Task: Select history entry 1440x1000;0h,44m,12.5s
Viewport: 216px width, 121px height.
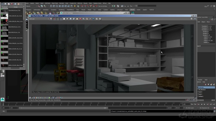Action: 12,21
